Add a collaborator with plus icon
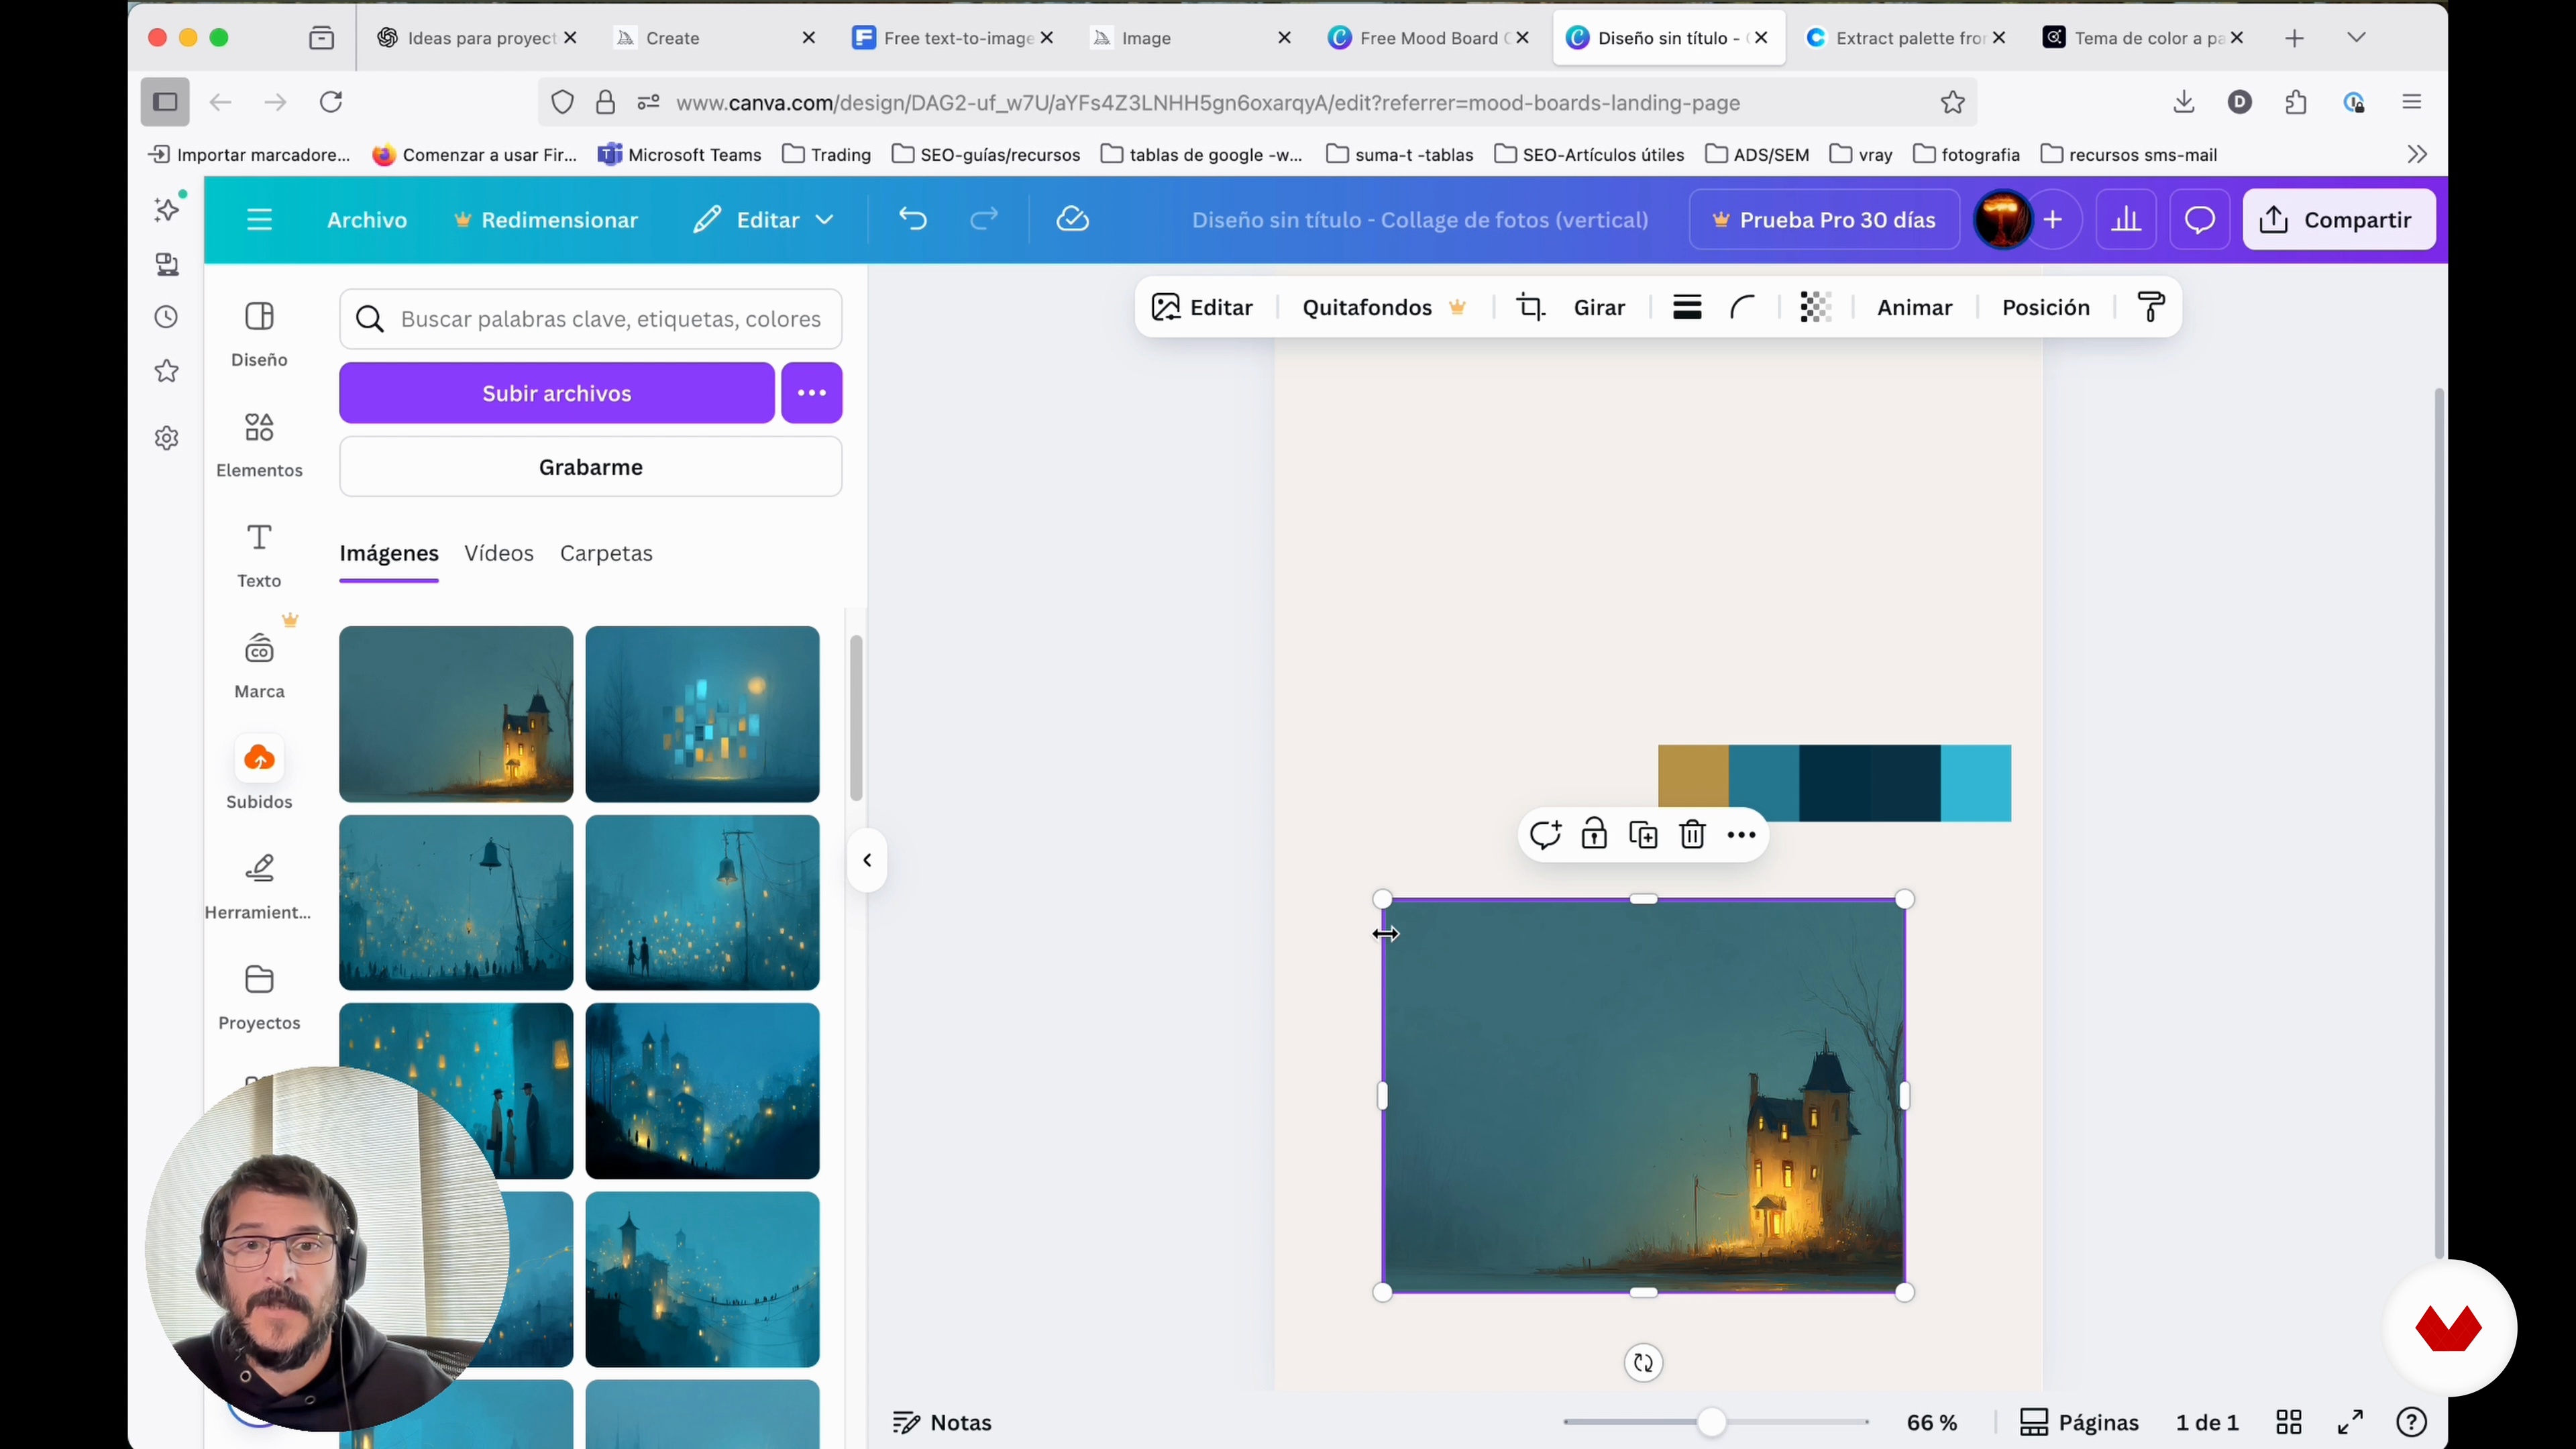The width and height of the screenshot is (2576, 1449). coord(2053,220)
